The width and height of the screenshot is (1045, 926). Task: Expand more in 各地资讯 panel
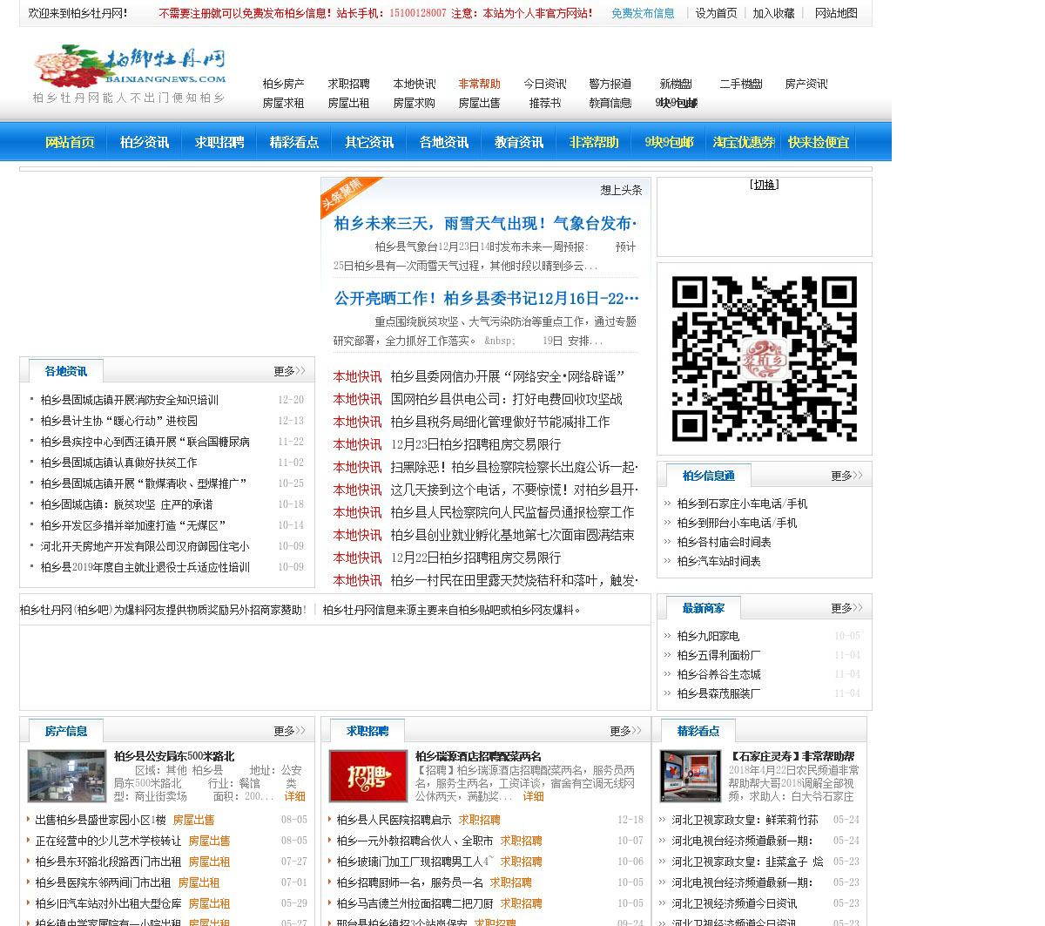289,371
